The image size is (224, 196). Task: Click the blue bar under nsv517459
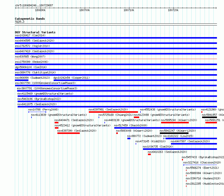pos(166,128)
